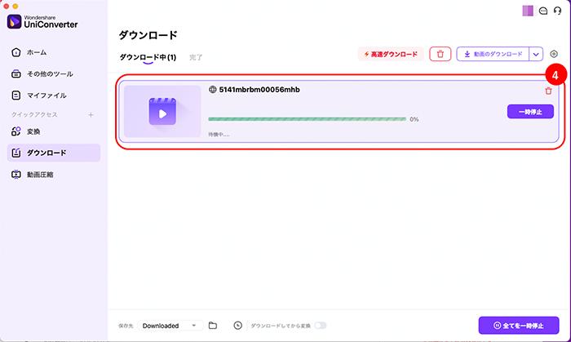571x342 pixels.
Task: Open the message chat icon
Action: (542, 10)
